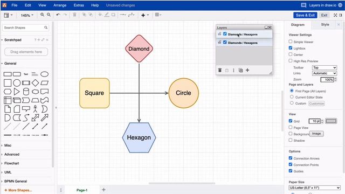Uncheck the Lightbox checkbox

click(x=291, y=48)
